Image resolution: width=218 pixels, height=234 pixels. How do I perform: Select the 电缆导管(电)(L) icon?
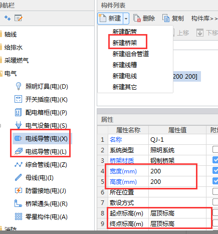[18, 151]
